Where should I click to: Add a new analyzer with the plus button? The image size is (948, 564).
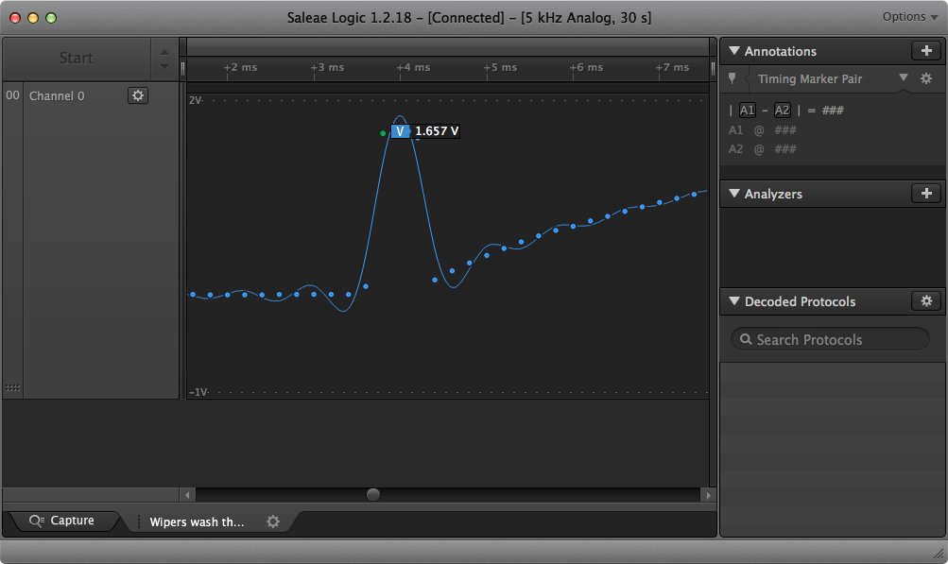click(x=925, y=194)
